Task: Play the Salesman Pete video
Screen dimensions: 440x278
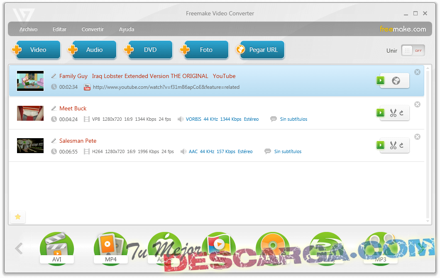Action: [x=381, y=145]
